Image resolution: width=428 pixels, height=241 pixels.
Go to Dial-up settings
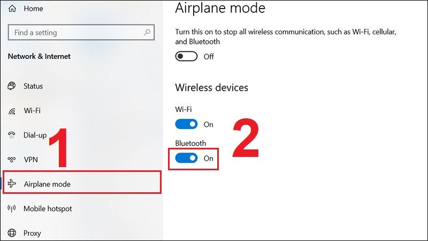[x=35, y=135]
